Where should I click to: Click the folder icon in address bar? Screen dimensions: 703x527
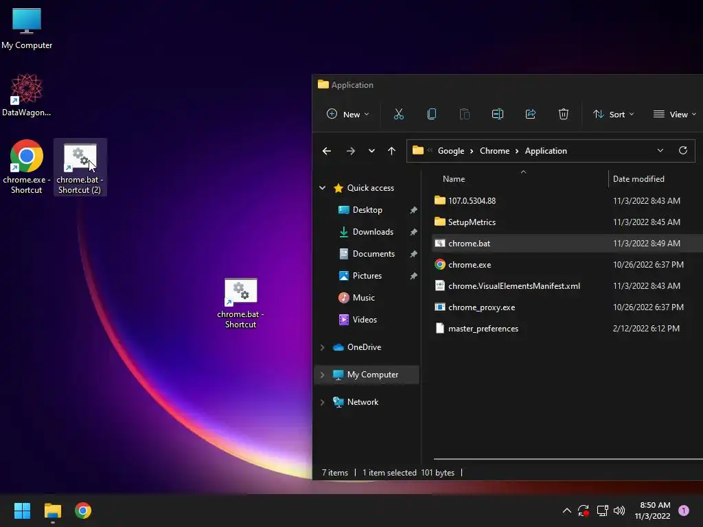(418, 150)
